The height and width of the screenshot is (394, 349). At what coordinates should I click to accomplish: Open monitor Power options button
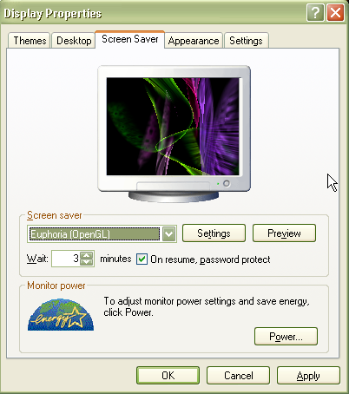[286, 337]
